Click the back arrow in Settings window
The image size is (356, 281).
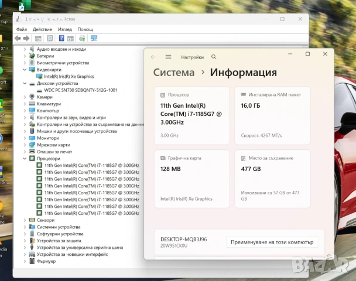(x=153, y=57)
